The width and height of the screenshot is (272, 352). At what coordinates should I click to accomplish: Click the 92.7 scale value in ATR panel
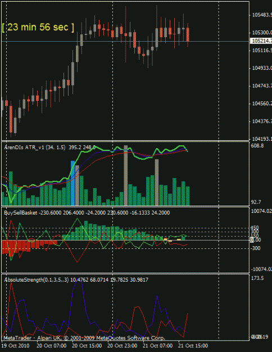point(256,202)
